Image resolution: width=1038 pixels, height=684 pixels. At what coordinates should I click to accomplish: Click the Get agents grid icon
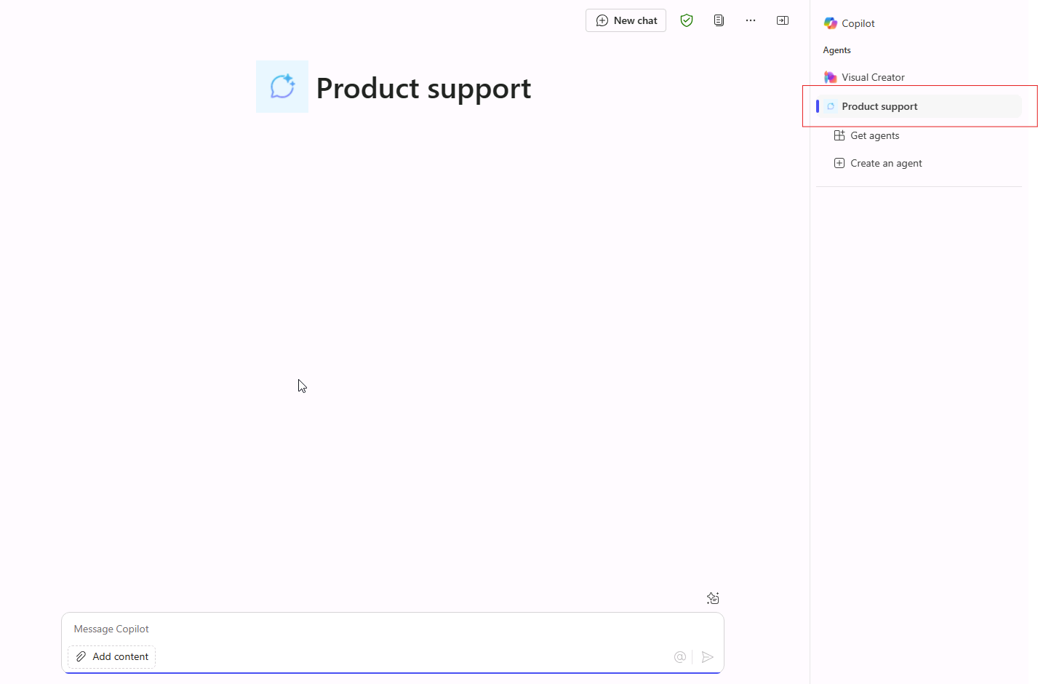[839, 135]
